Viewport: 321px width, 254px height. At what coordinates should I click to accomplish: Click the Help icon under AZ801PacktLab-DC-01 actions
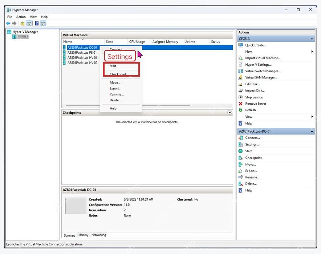click(241, 190)
